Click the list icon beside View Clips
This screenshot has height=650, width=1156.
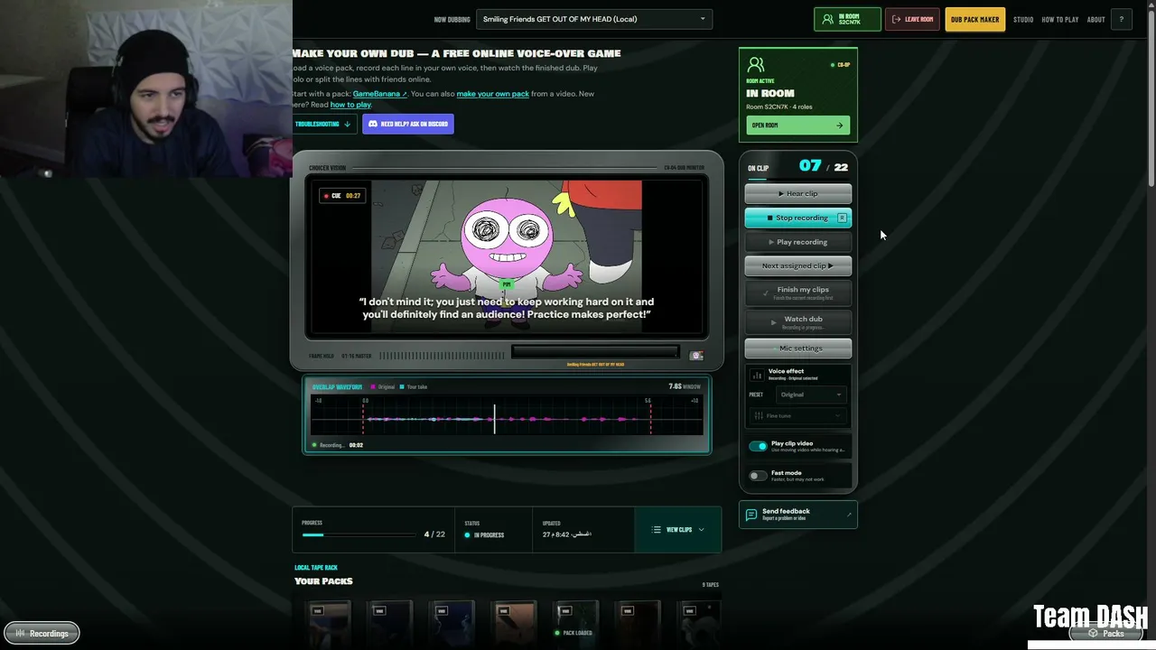click(x=657, y=530)
